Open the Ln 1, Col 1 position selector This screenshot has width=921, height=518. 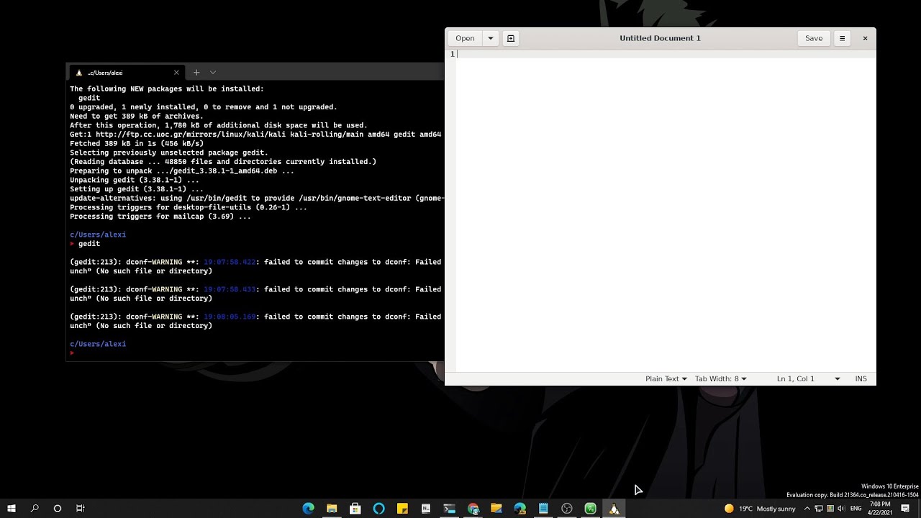[x=808, y=378]
